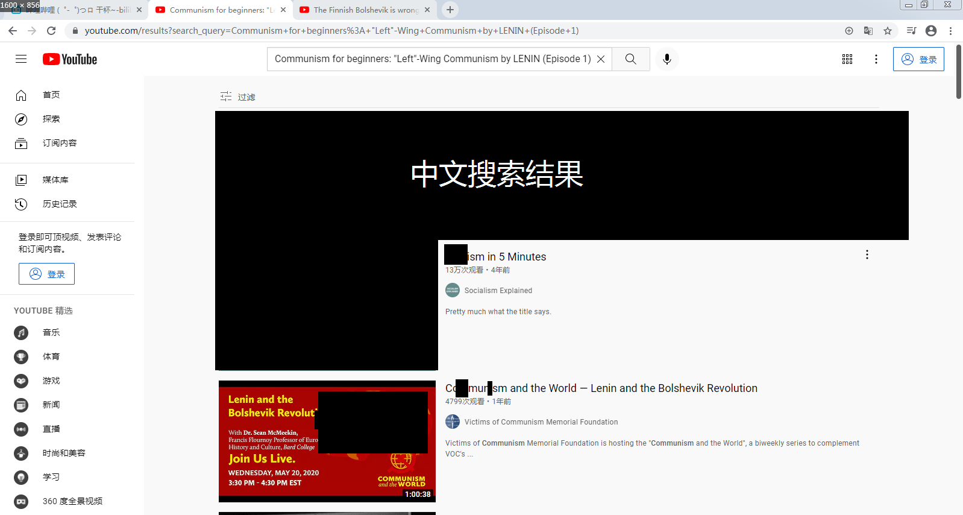
Task: Click the search query input field
Action: (x=431, y=59)
